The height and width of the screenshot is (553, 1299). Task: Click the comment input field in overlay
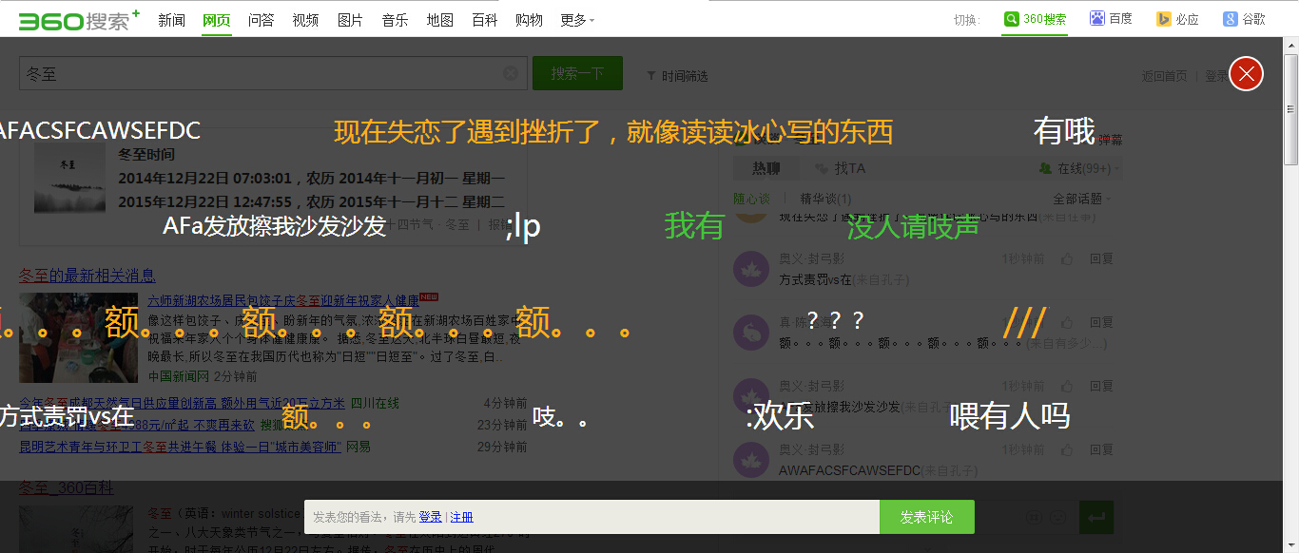point(591,517)
